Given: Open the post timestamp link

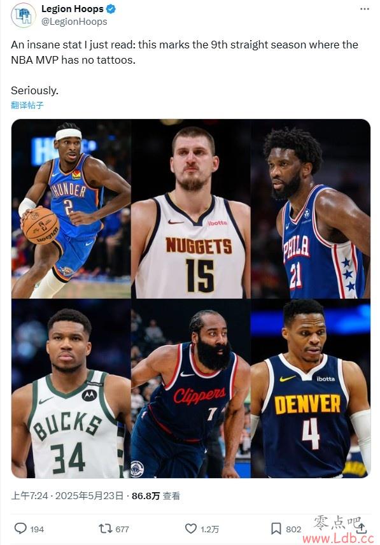Looking at the screenshot, I should pyautogui.click(x=67, y=495).
